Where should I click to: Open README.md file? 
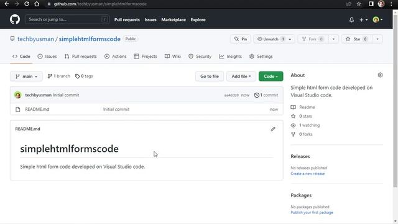coord(37,110)
